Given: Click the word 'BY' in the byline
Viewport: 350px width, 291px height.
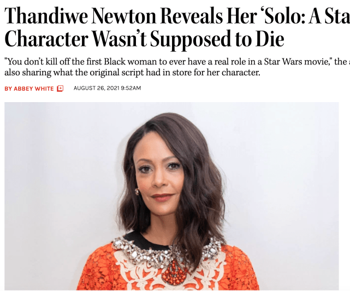Looking at the screenshot, I should point(8,89).
